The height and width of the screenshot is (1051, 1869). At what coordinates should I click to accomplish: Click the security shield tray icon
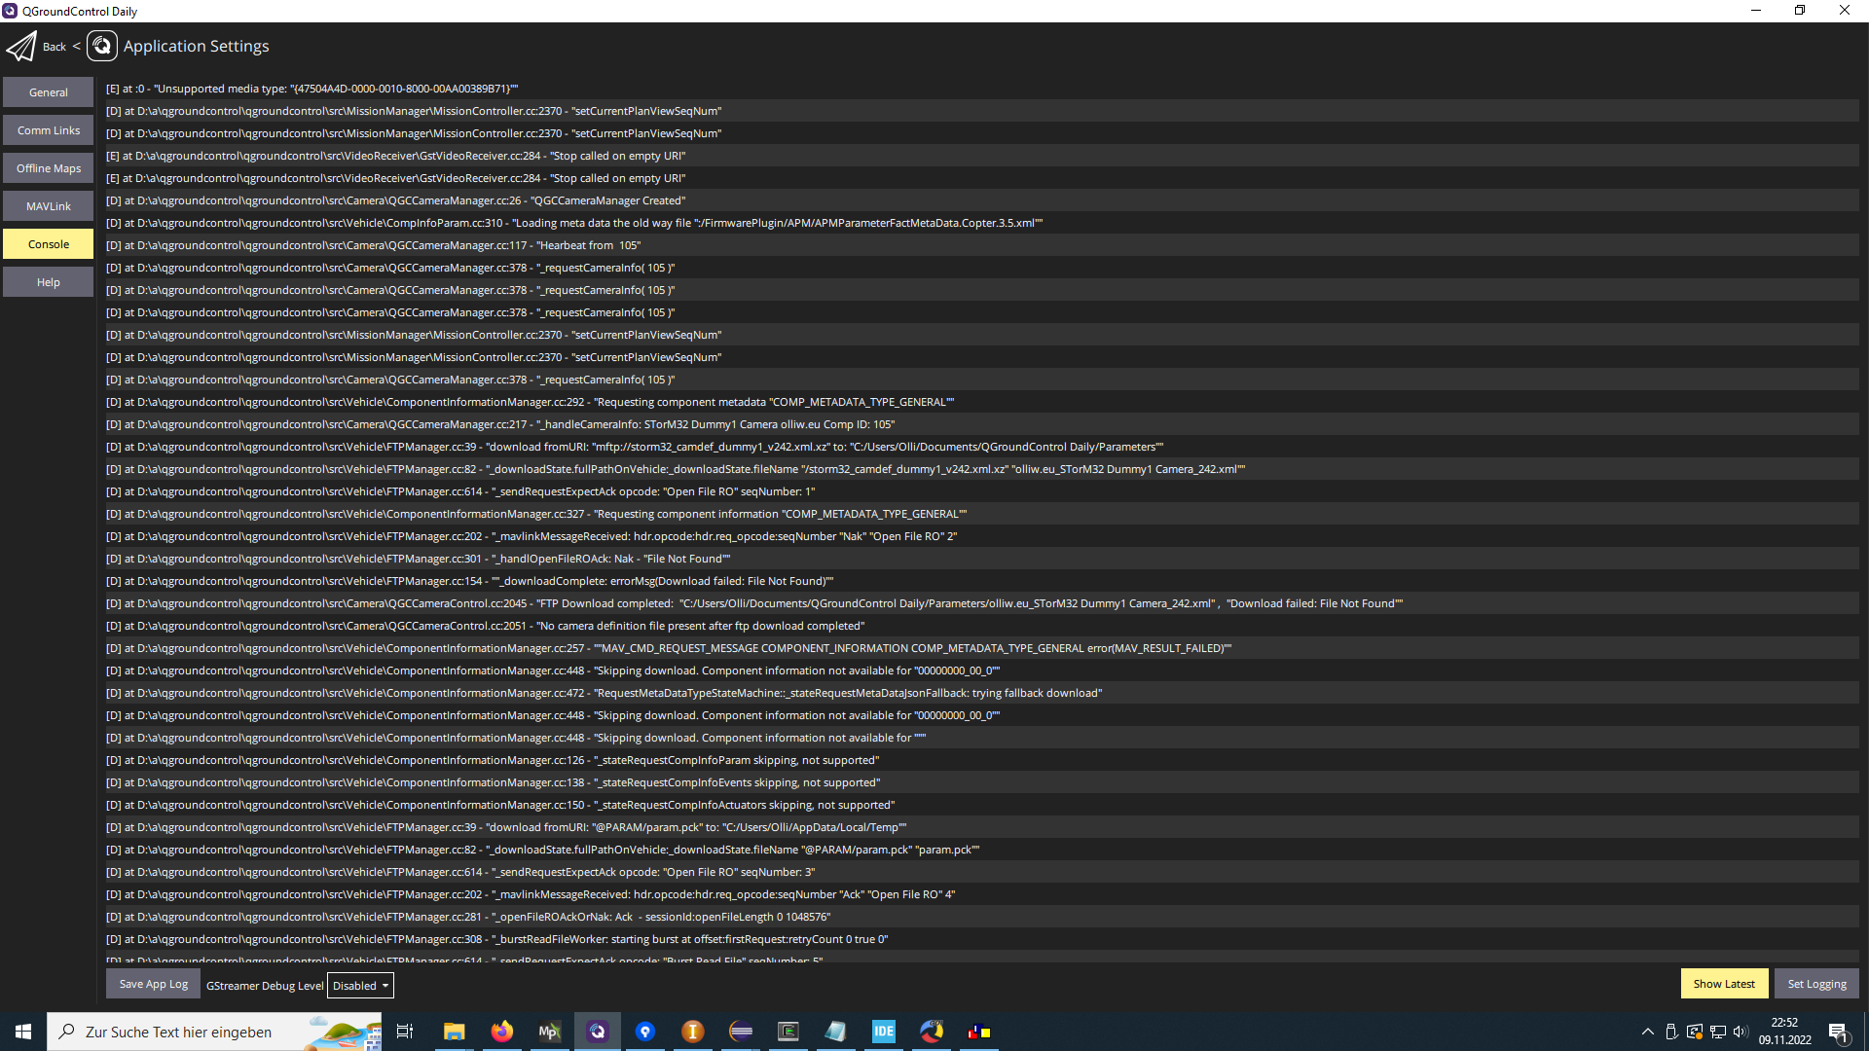pyautogui.click(x=1695, y=1032)
